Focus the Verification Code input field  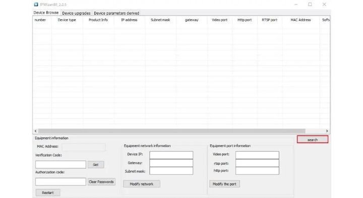(60, 165)
